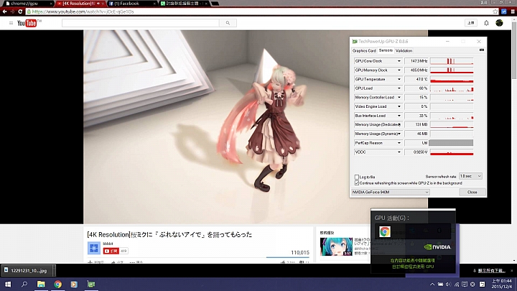Screen dimensions: 517x291
Task: Open the Windows Start menu
Action: [8, 284]
